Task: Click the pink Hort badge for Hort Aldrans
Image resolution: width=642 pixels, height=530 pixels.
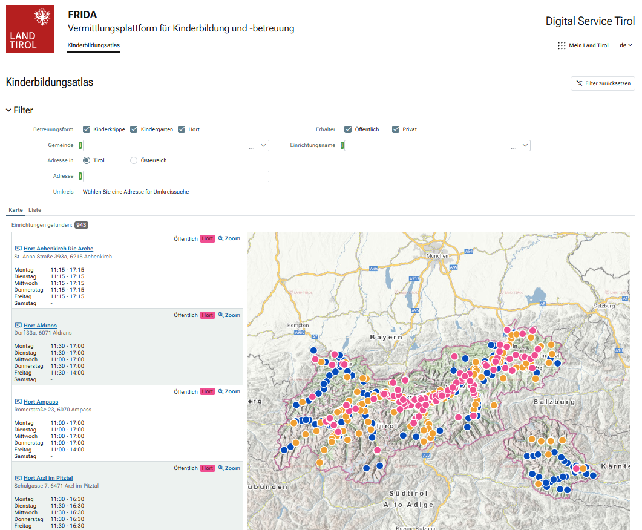Action: pos(208,315)
